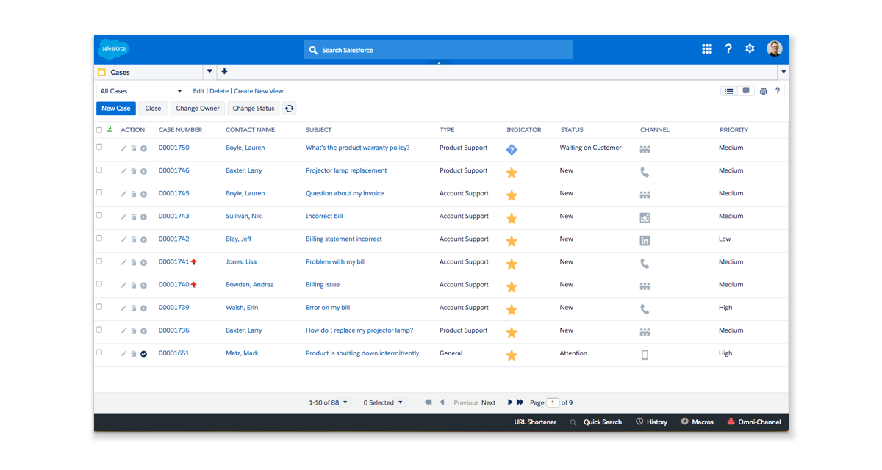
Task: Switch to the chatter feed view icon
Action: coord(746,91)
